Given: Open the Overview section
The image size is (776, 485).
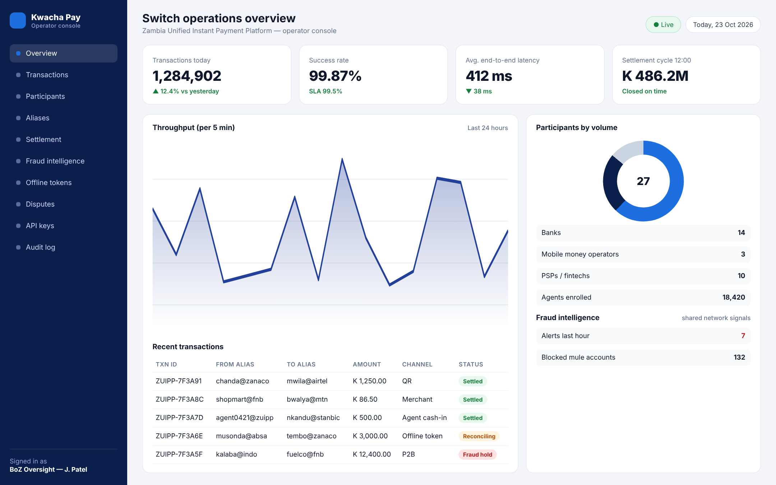Looking at the screenshot, I should point(64,53).
